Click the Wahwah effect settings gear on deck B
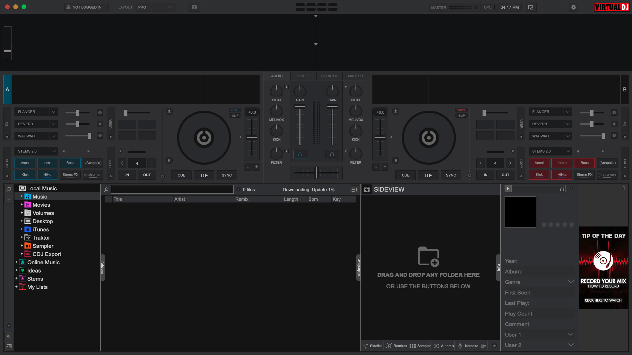 coord(614,135)
